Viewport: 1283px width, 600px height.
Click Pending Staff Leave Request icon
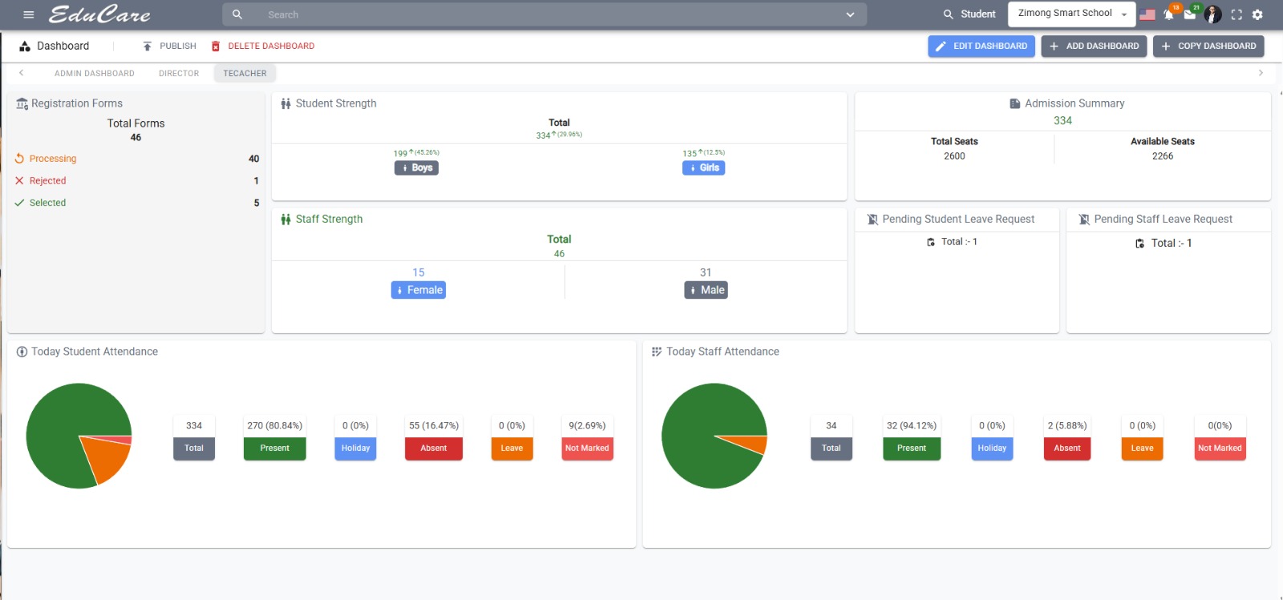point(1084,219)
